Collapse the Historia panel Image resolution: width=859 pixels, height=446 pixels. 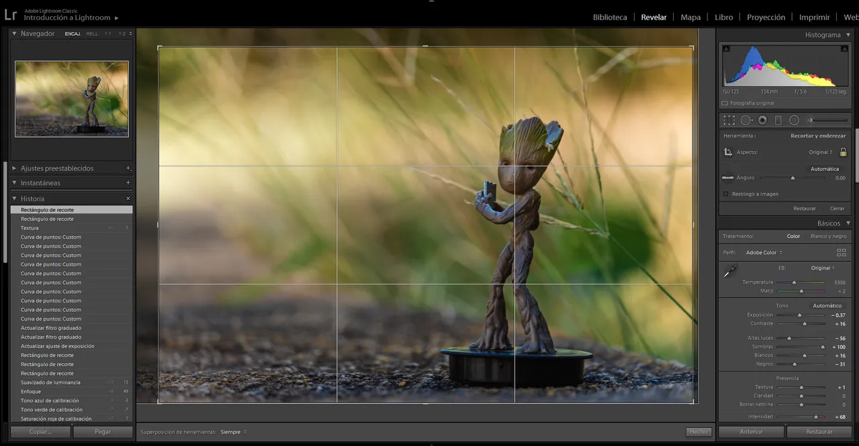14,199
